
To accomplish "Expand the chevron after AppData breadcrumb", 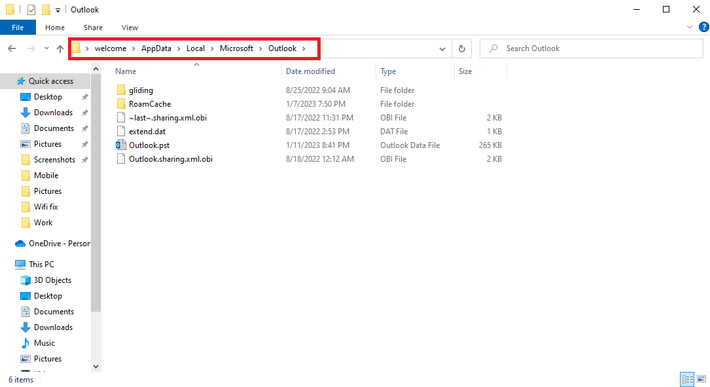I will coord(179,48).
